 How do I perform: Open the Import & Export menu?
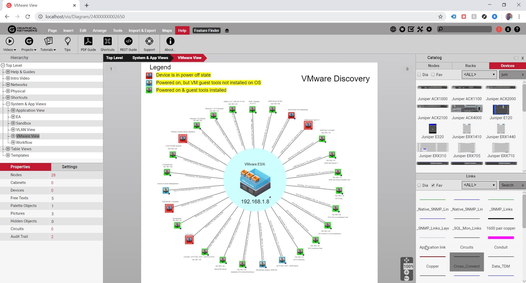coord(142,30)
